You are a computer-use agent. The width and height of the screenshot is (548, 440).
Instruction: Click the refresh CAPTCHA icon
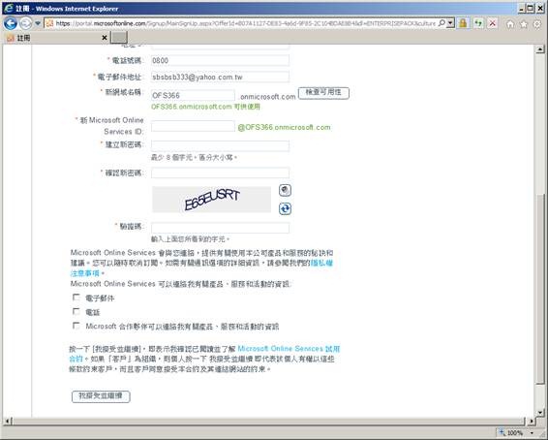coord(285,208)
